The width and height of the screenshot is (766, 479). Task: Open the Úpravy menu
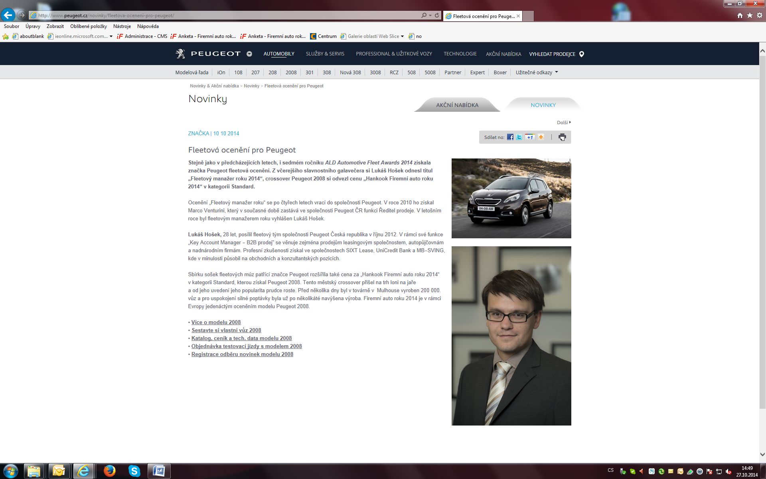click(33, 26)
